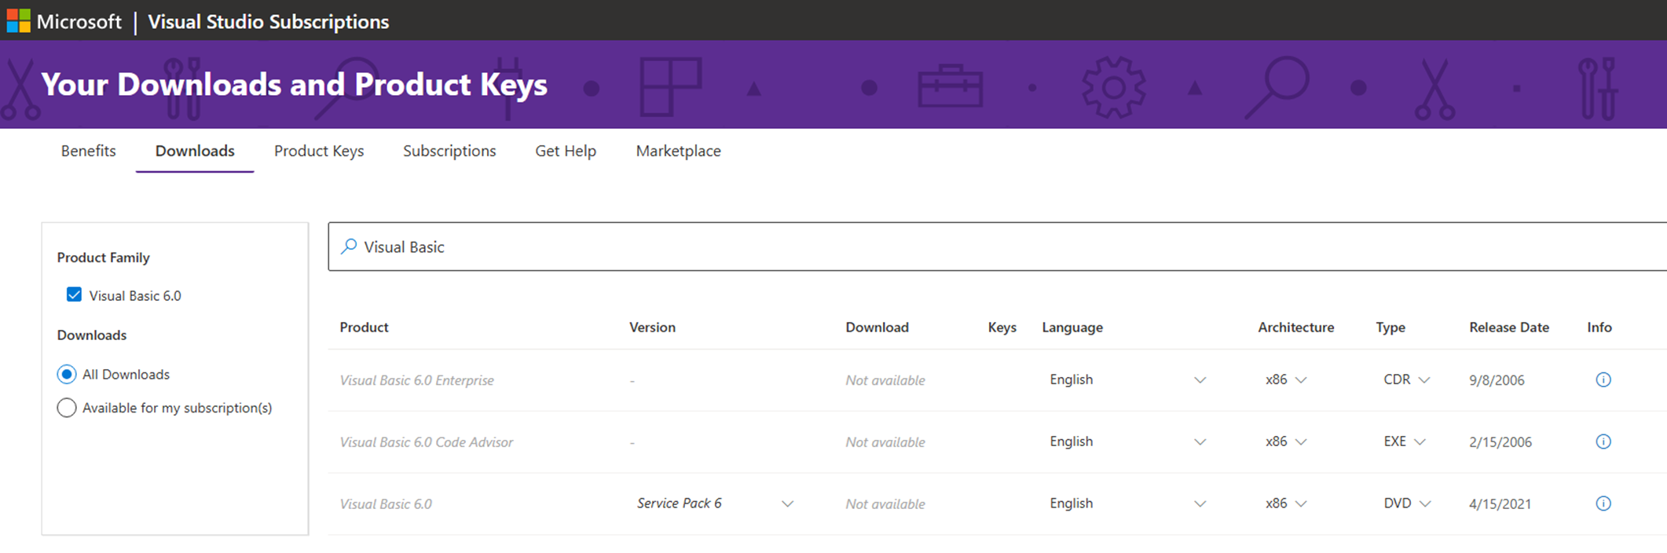Open EXE type dropdown
The height and width of the screenshot is (553, 1667).
[1404, 441]
